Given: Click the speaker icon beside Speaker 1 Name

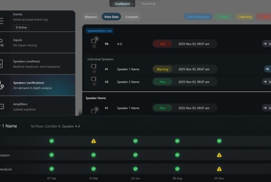Looking at the screenshot, I should coord(94,69).
